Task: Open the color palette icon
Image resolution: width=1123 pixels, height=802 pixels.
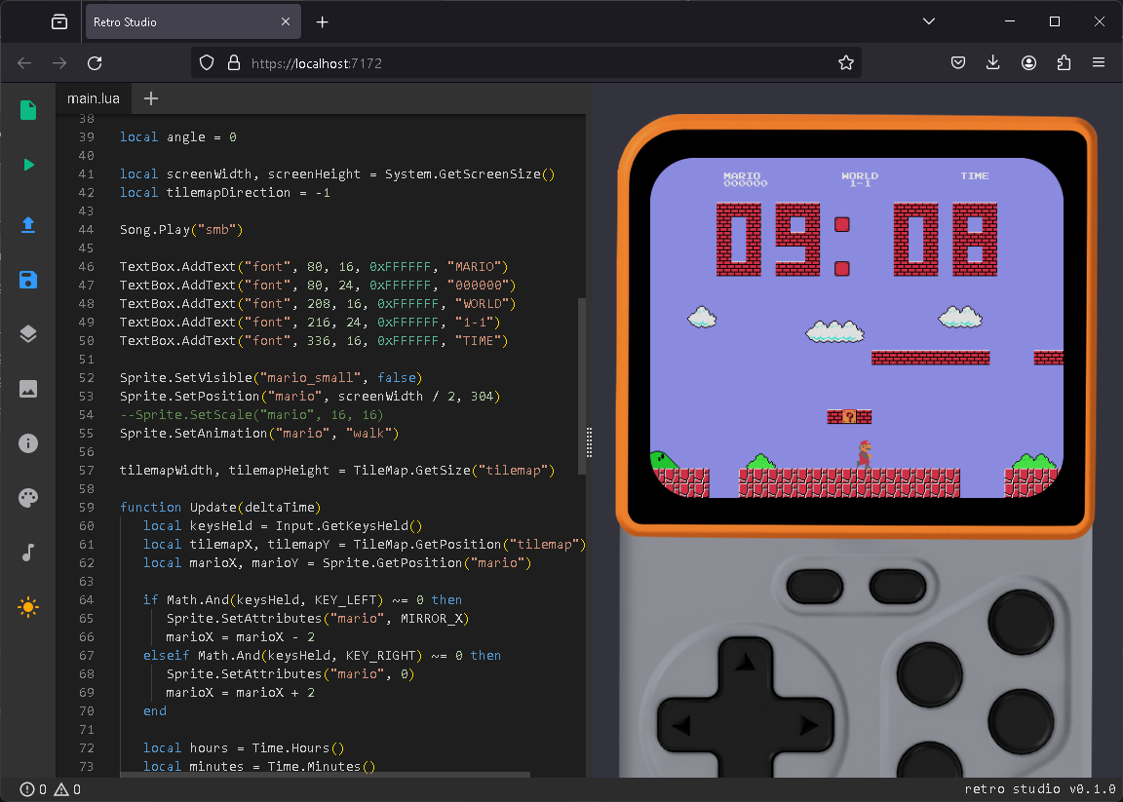Action: point(28,498)
